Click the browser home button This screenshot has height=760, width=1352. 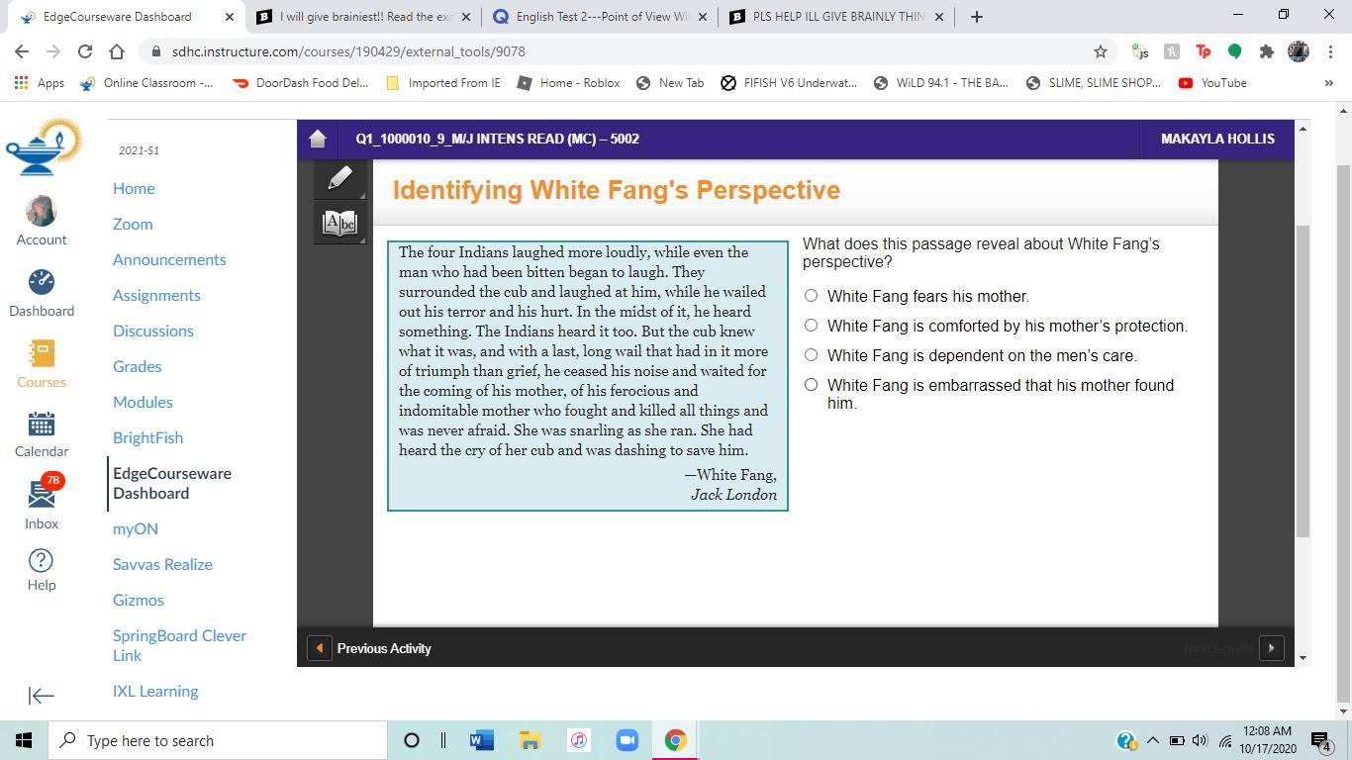[x=117, y=51]
